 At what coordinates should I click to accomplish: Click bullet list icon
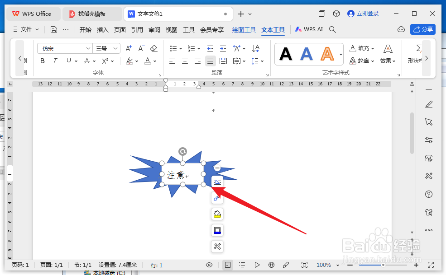(x=173, y=48)
